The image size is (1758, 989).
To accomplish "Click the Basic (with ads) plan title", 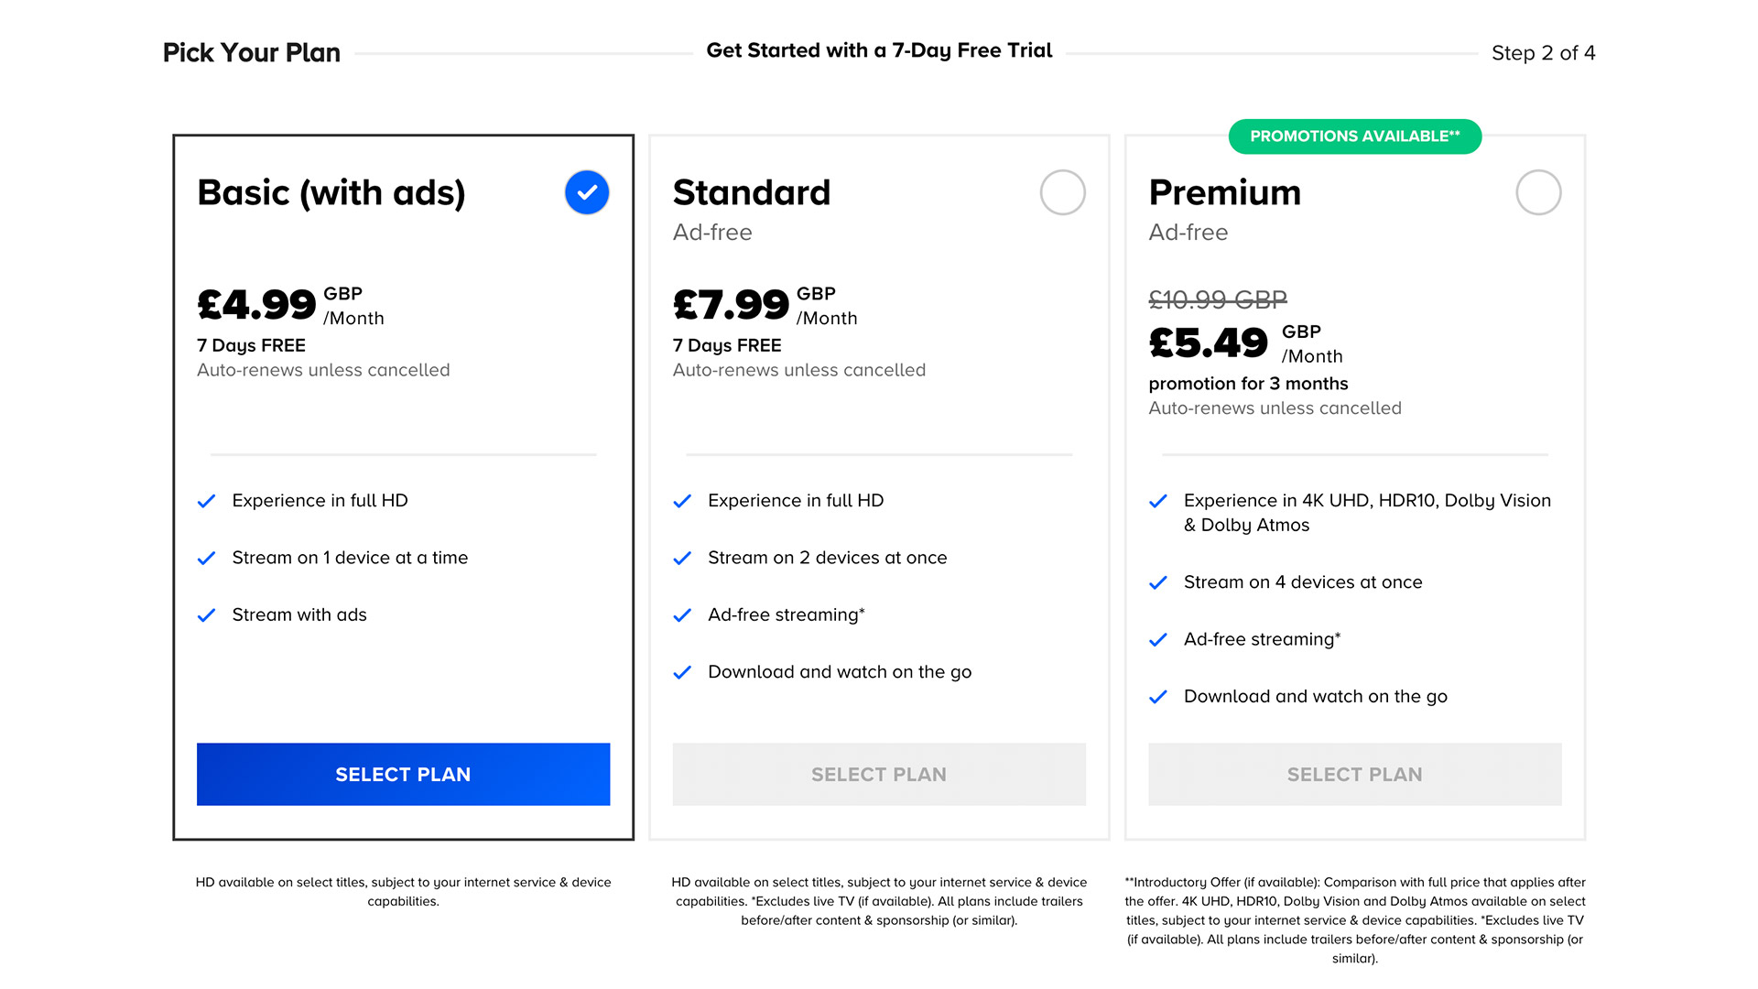I will 331,192.
